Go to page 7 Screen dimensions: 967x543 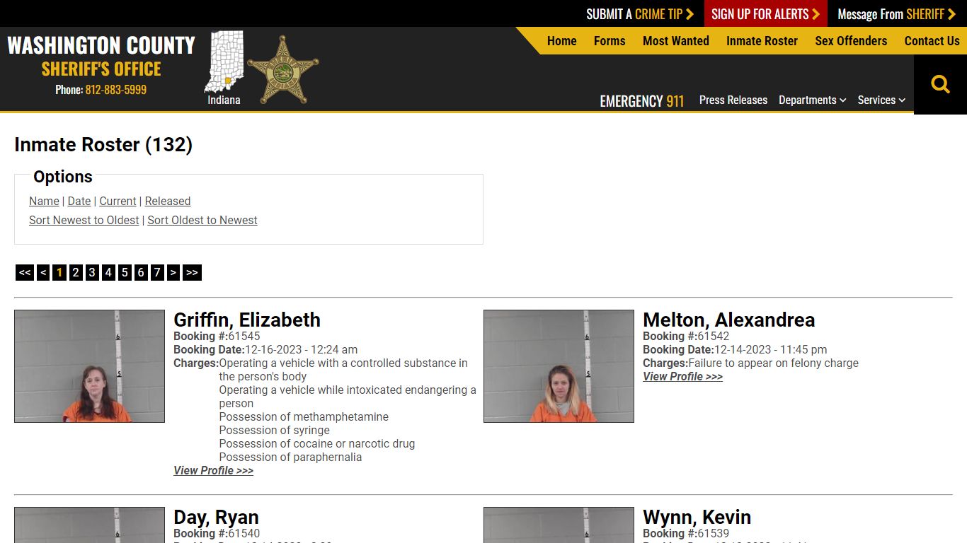157,272
